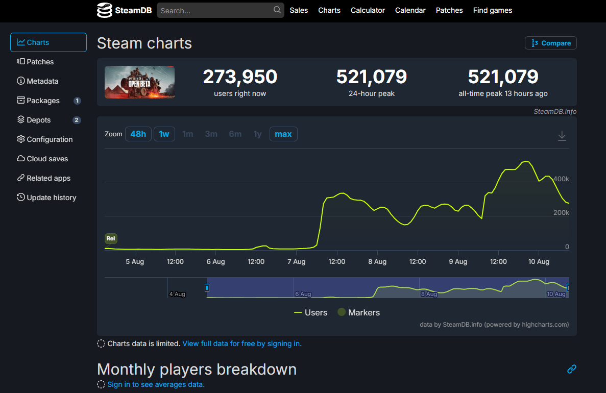Viewport: 606px width, 393px height.
Task: Open the Calendar page
Action: coord(410,10)
